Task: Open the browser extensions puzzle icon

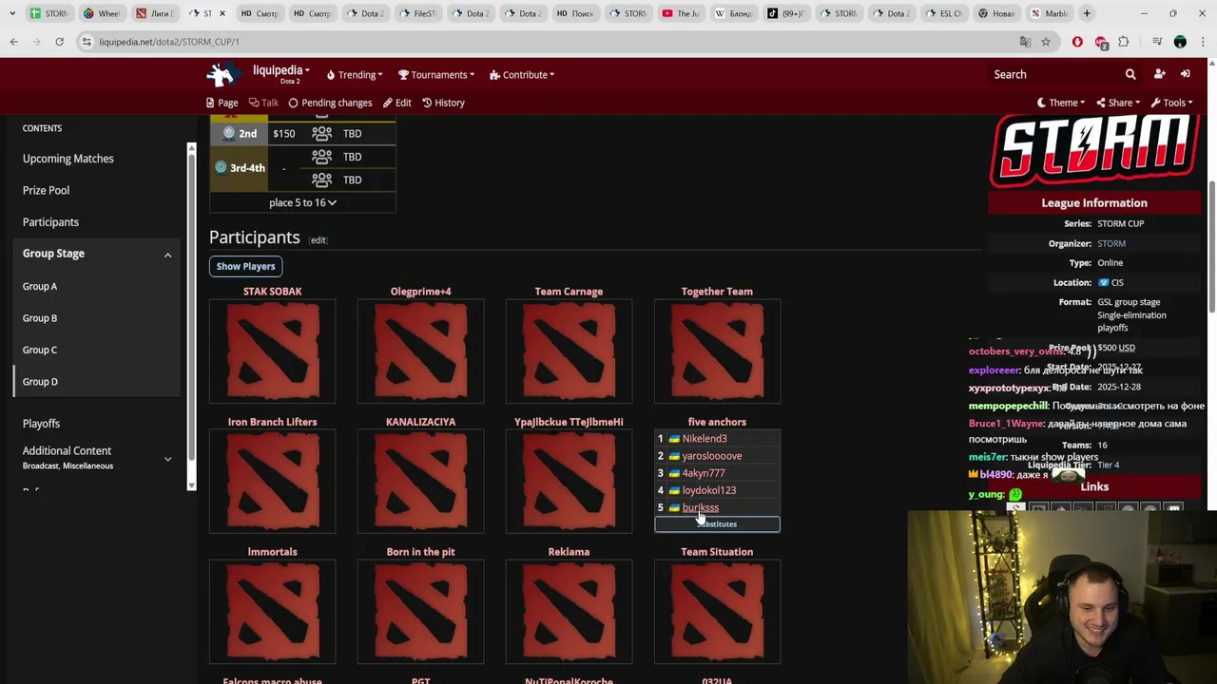Action: pos(1124,42)
